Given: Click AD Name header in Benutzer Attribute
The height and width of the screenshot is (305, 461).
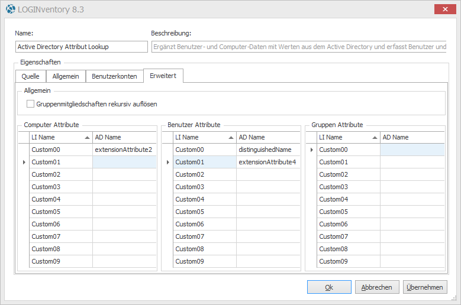Looking at the screenshot, I should pos(268,137).
